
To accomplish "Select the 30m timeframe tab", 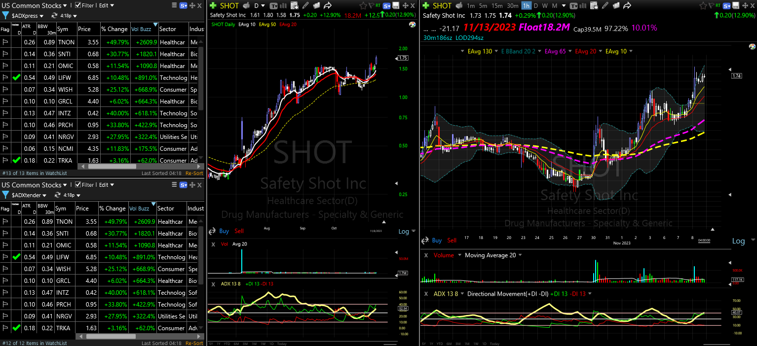I will click(512, 6).
